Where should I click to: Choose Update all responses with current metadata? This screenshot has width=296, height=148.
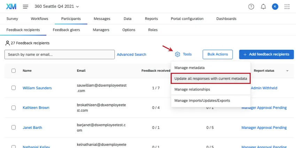(x=211, y=79)
